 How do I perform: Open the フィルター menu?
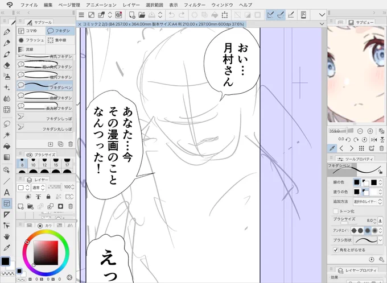[x=195, y=5]
